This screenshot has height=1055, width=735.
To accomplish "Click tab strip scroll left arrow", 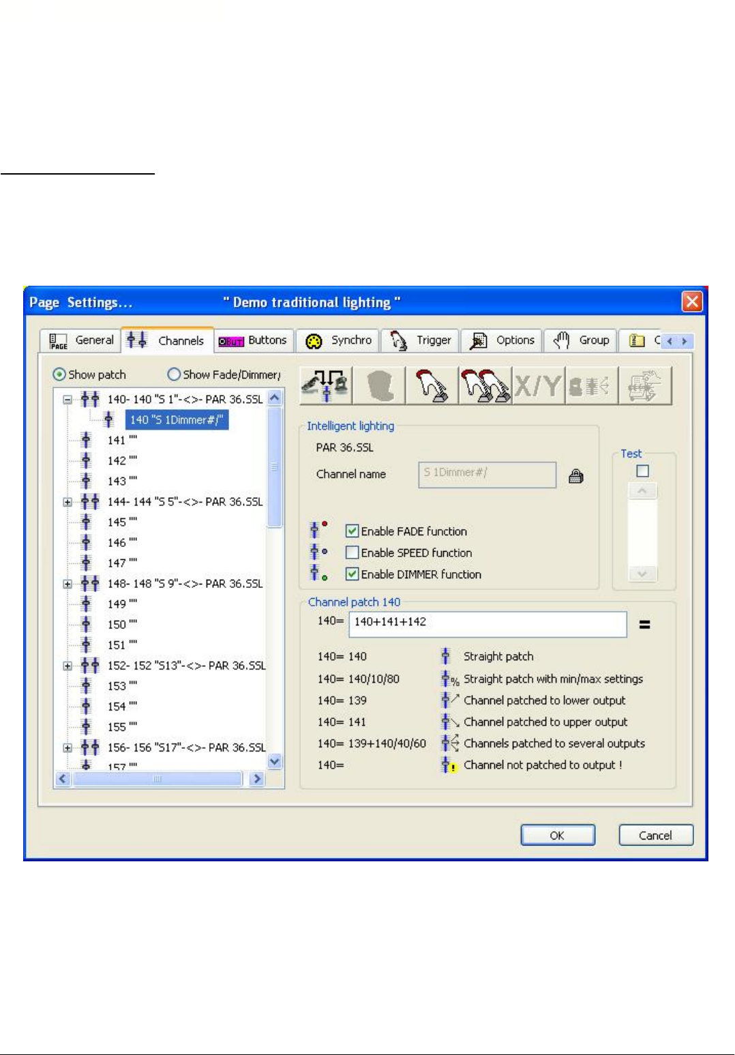I will click(x=670, y=341).
